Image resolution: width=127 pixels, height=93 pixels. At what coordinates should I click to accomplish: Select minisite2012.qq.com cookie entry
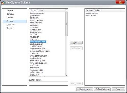[x=39, y=63]
